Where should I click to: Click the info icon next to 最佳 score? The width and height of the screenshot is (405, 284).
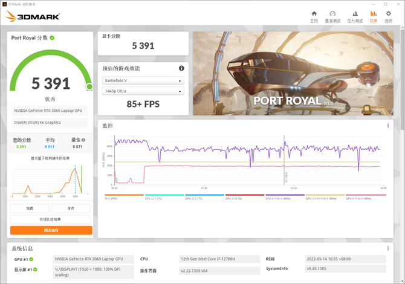80,140
